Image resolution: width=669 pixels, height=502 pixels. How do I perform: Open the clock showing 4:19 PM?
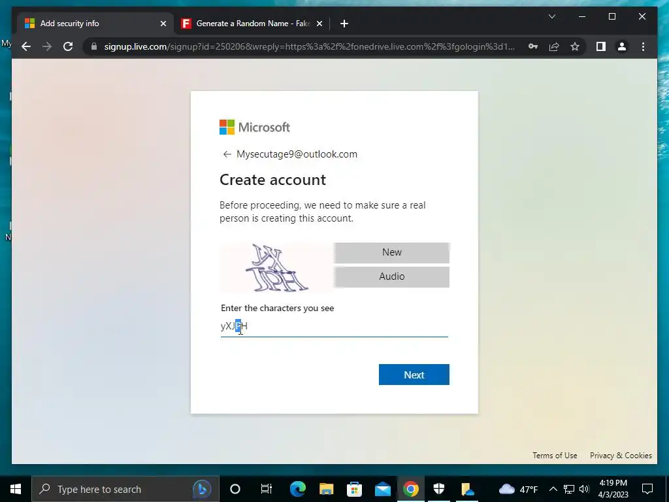(x=613, y=489)
